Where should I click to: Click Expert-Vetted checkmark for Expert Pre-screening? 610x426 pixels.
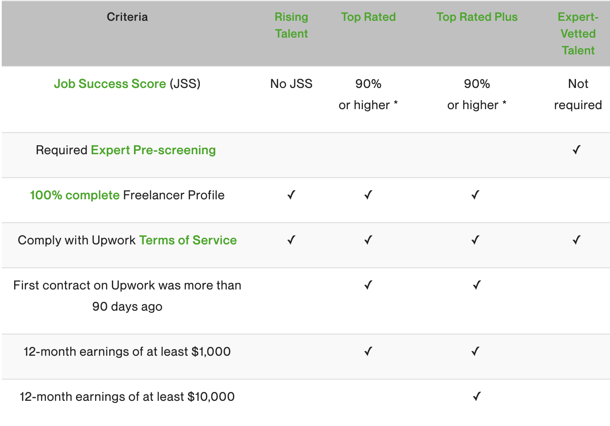pos(576,150)
